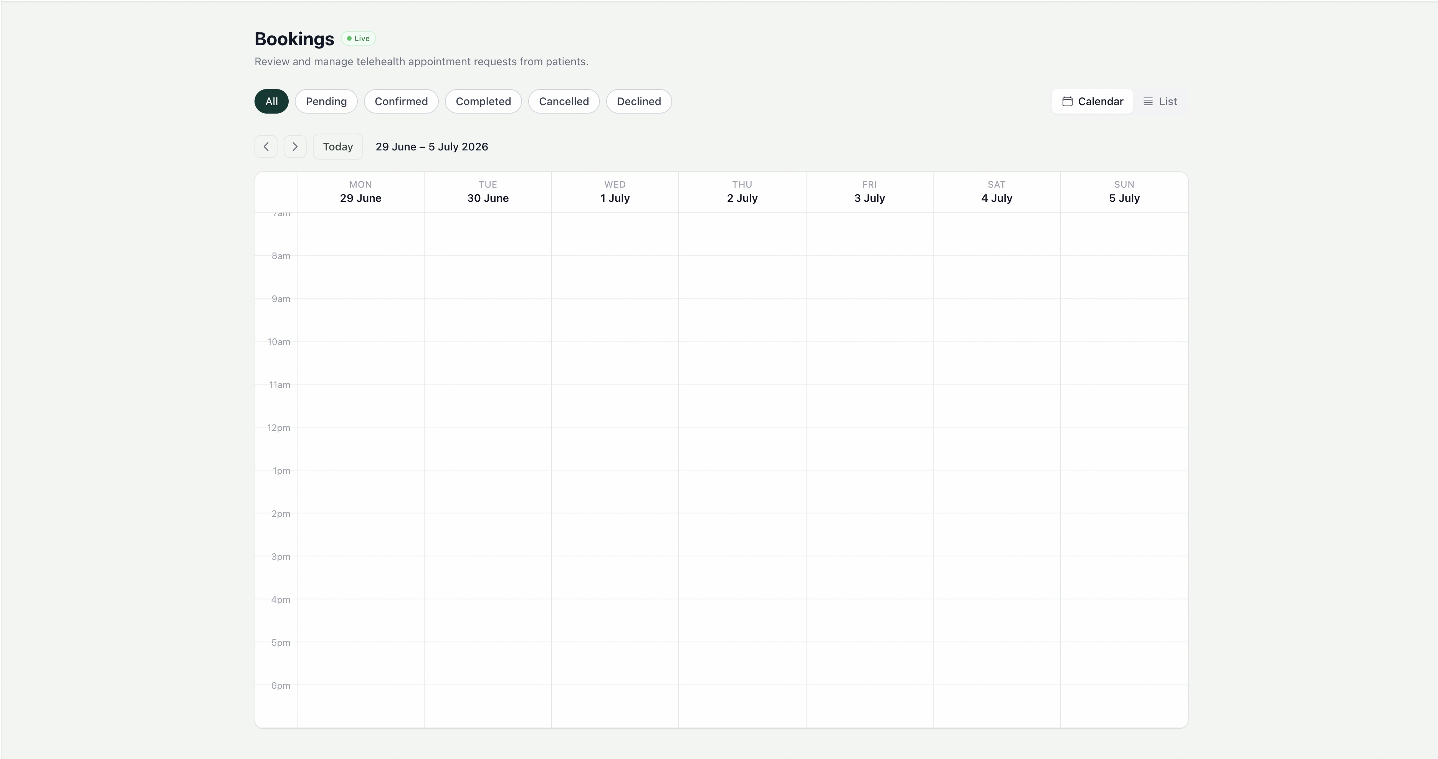Image resolution: width=1438 pixels, height=759 pixels.
Task: Select the Wed 1 July column header
Action: click(615, 192)
